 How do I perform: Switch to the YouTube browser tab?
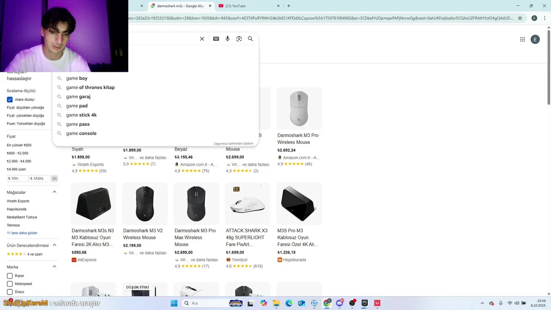[x=248, y=6]
